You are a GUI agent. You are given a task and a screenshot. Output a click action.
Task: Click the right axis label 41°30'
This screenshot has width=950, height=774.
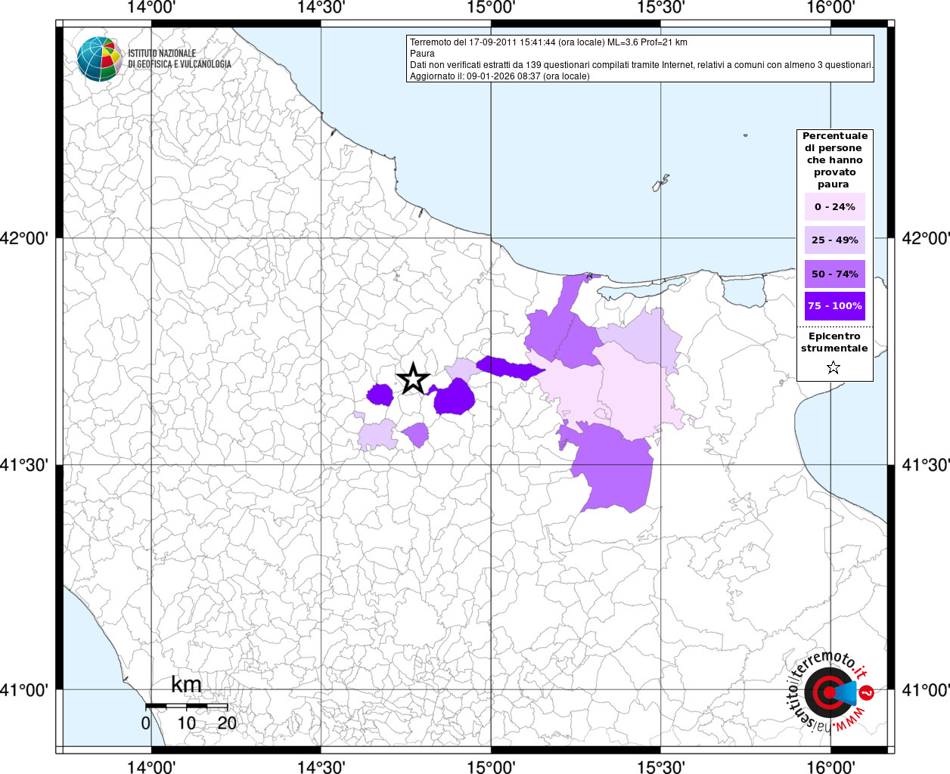926,465
